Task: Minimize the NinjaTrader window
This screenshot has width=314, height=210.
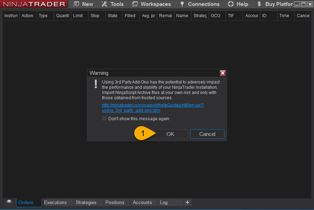Action: pos(297,4)
